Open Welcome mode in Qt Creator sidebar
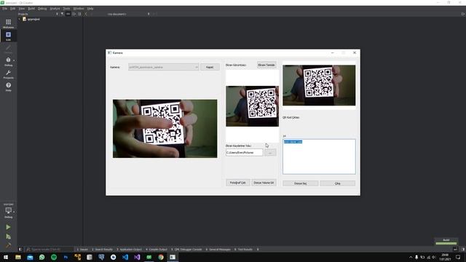The image size is (466, 262). [8, 23]
